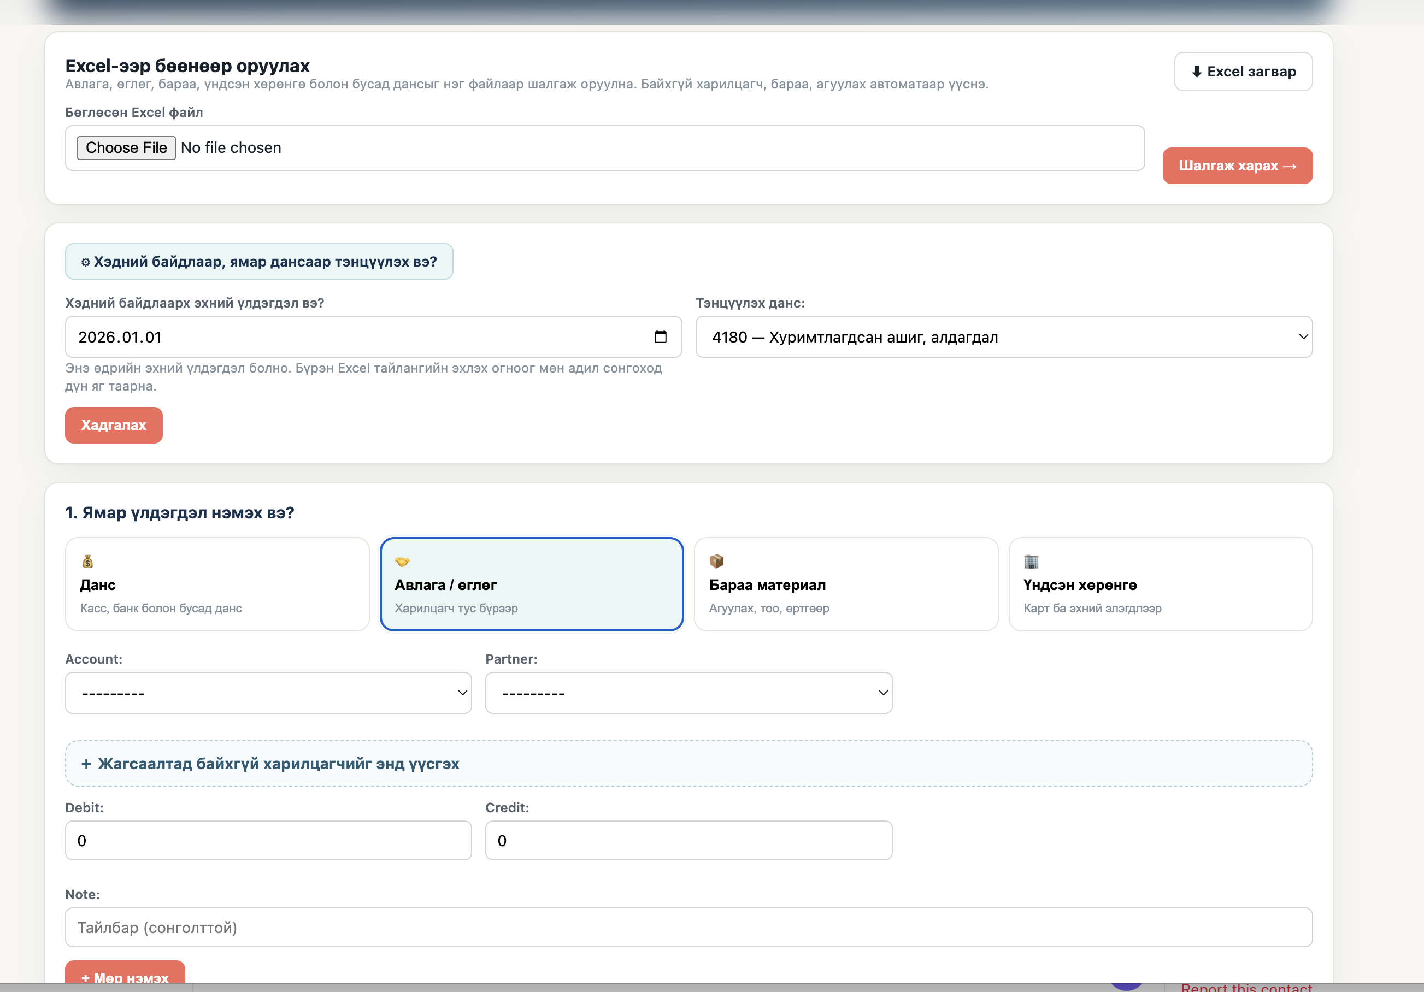Open the Account dropdown
This screenshot has height=992, width=1424.
pyautogui.click(x=268, y=693)
